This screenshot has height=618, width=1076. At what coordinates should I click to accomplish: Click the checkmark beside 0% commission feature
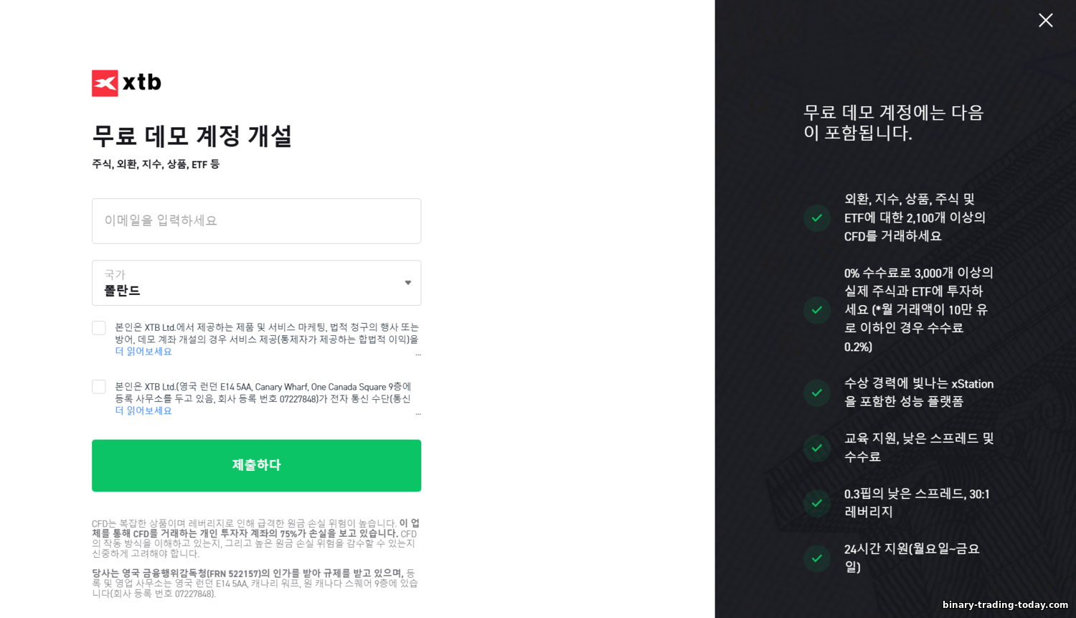[817, 310]
